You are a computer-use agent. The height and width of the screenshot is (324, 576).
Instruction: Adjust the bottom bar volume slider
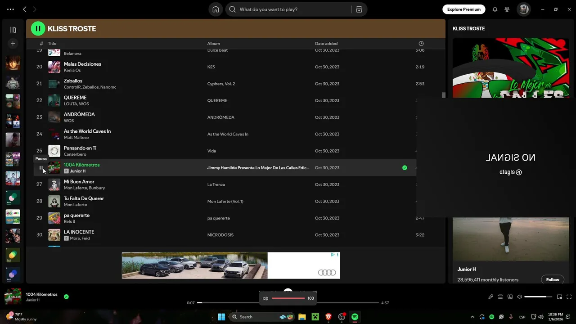pos(538,297)
